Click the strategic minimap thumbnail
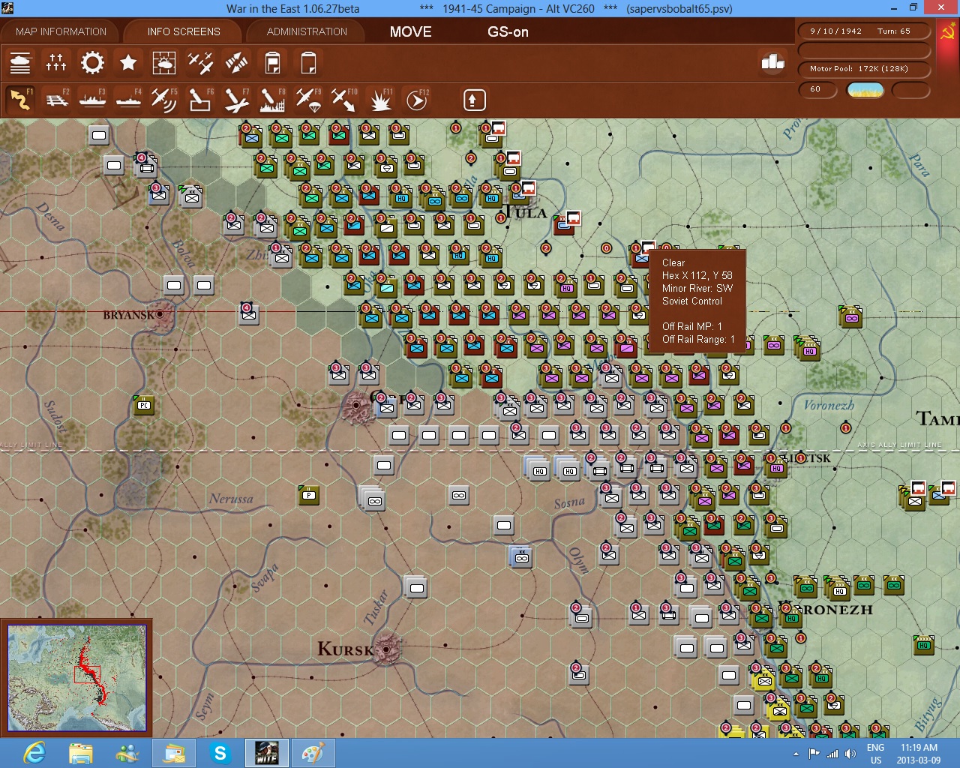 76,678
